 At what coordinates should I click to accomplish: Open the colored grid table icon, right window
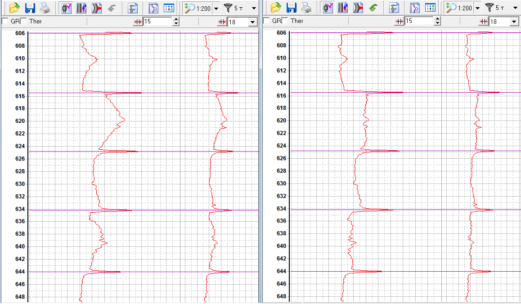(430, 8)
